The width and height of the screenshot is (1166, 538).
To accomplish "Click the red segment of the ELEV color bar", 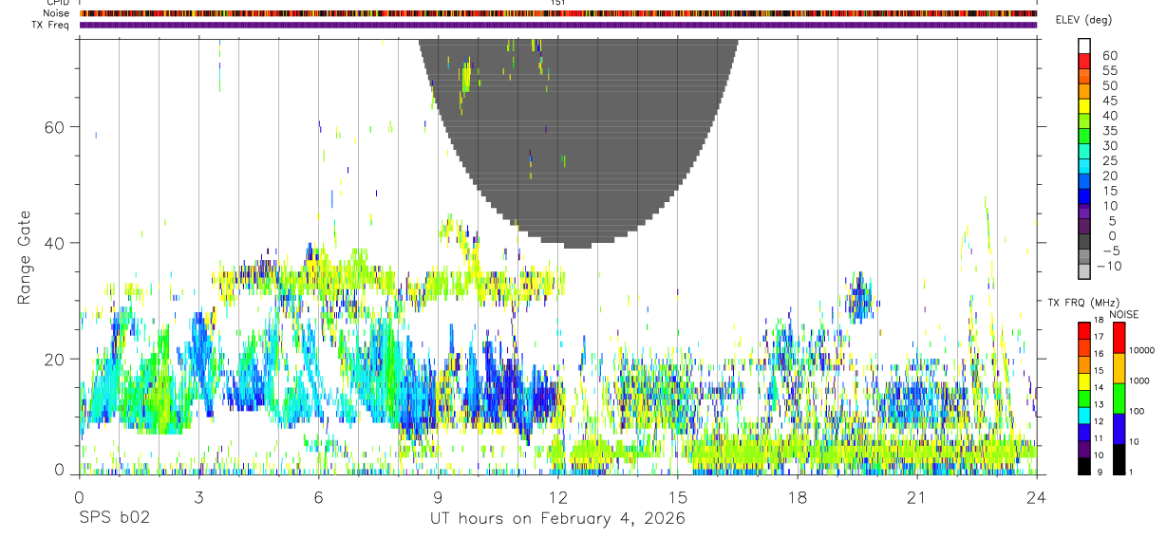I will coord(1084,63).
